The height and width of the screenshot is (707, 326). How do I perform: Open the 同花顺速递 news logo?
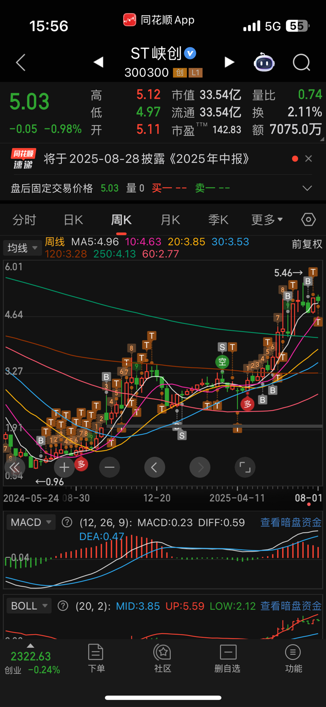coord(23,159)
